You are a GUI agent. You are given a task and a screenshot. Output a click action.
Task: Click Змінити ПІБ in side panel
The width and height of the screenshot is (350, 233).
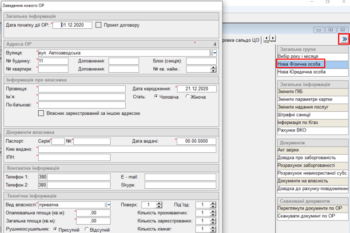290,92
